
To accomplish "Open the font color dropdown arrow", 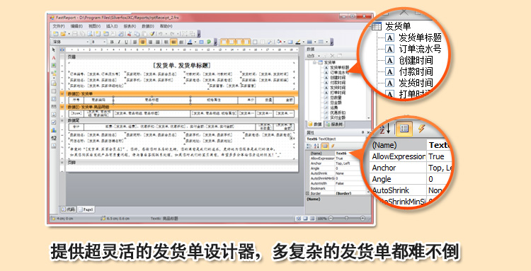I will click(195, 42).
